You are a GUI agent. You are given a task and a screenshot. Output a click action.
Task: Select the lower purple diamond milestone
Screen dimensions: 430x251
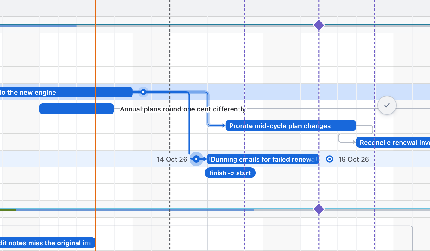tap(319, 209)
